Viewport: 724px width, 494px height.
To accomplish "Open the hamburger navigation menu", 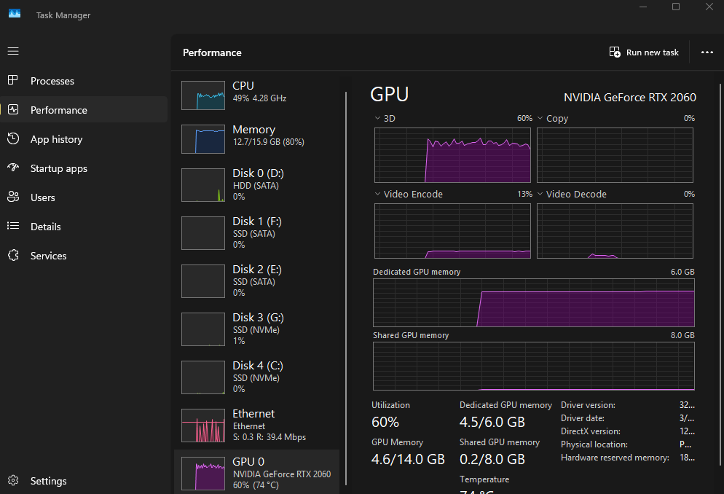I will point(13,51).
